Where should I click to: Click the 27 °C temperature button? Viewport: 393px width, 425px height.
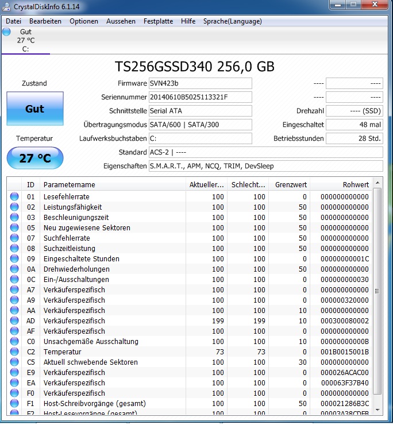(x=35, y=158)
